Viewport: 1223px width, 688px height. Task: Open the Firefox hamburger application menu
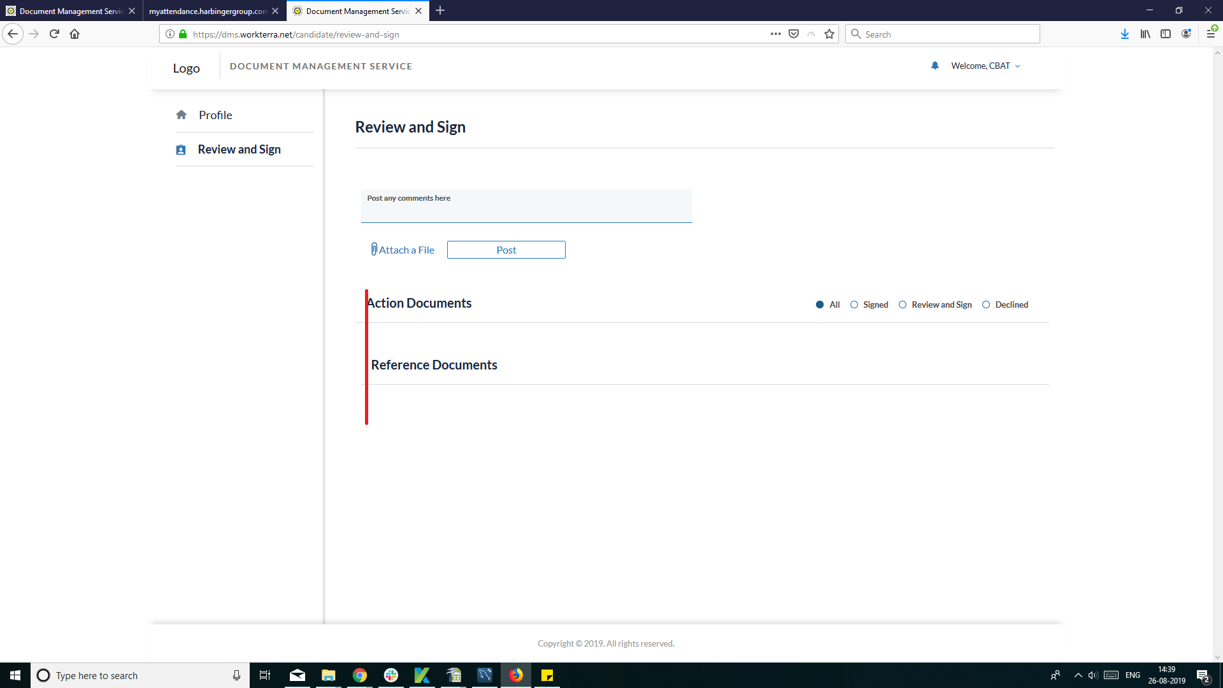[1210, 34]
